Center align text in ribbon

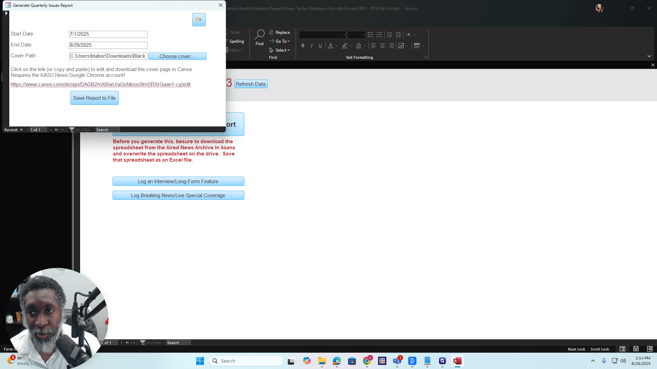383,45
